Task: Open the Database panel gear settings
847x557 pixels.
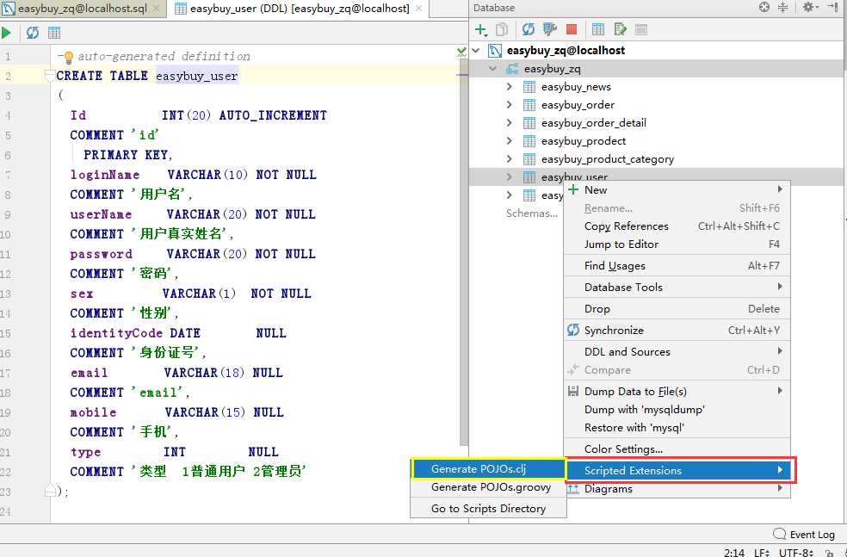Action: [810, 8]
